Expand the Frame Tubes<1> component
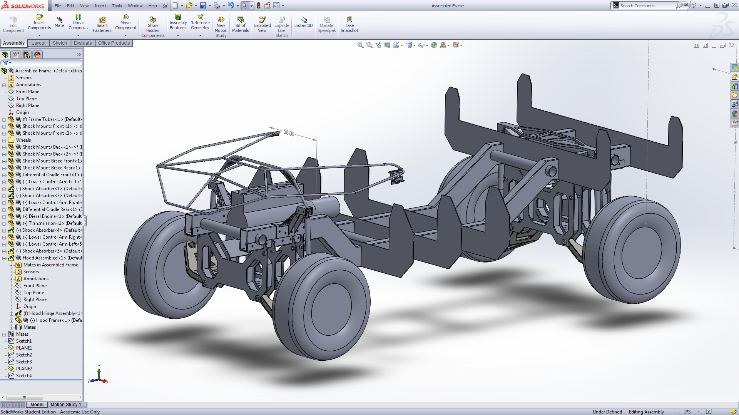This screenshot has height=415, width=739. tap(4, 120)
